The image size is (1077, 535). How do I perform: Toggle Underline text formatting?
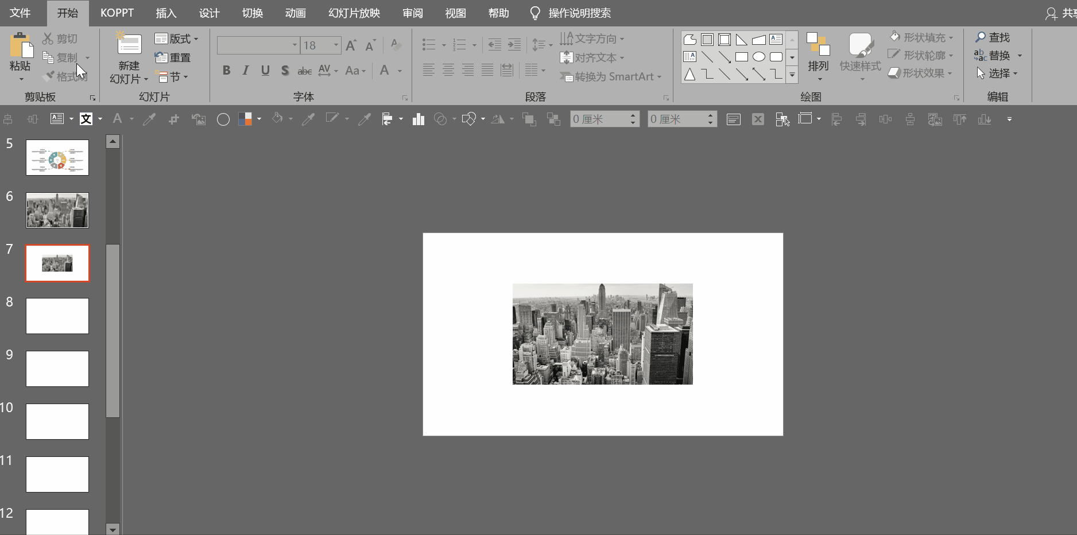[265, 71]
